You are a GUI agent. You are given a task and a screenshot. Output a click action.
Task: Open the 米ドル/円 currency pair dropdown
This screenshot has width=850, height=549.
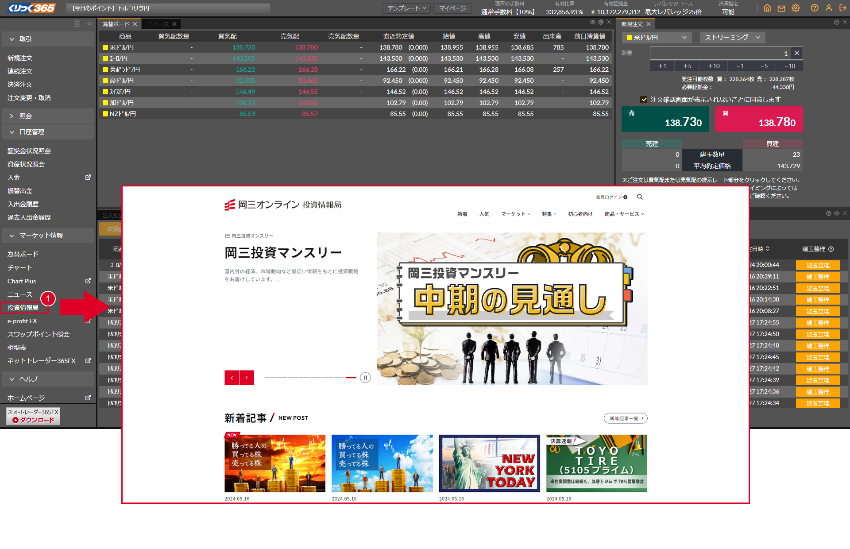(657, 38)
